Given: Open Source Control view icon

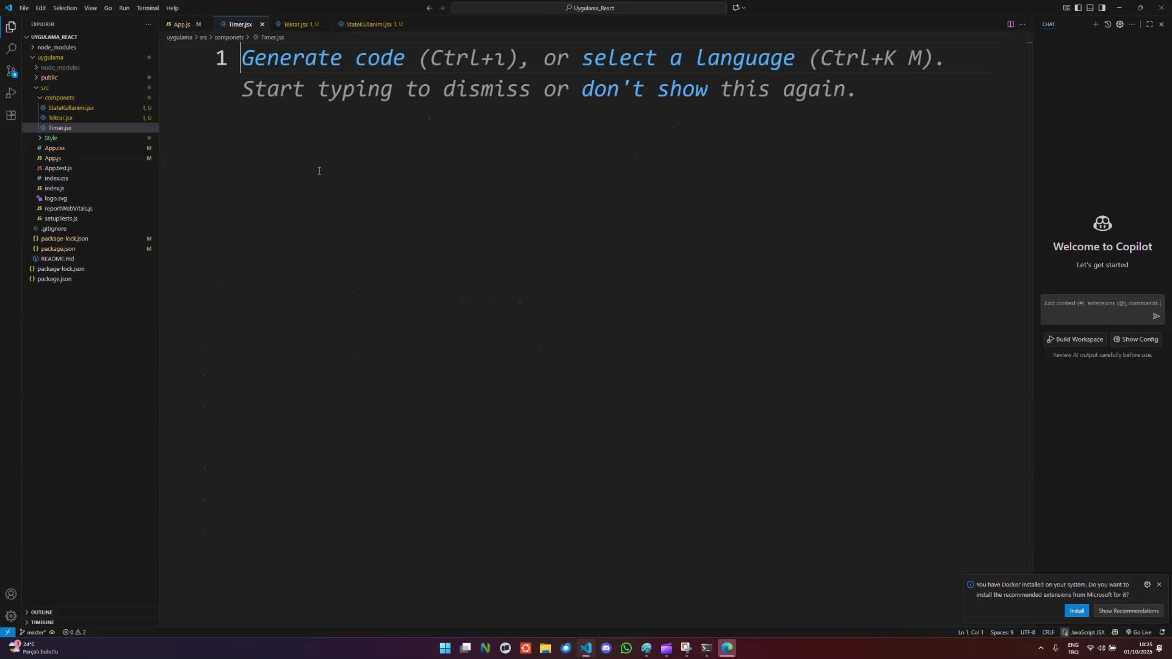Looking at the screenshot, I should [11, 71].
